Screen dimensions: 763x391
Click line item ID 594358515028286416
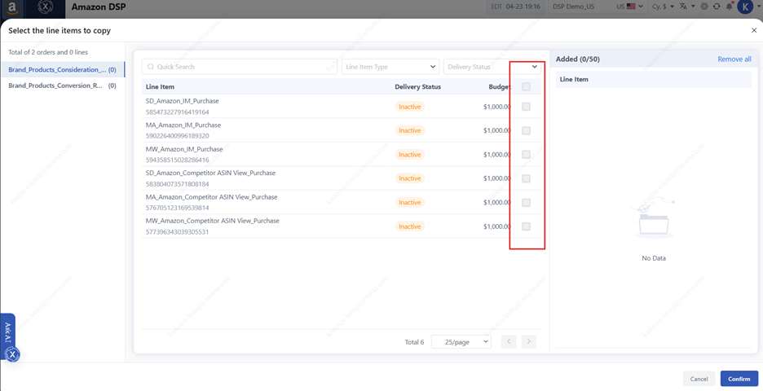178,160
